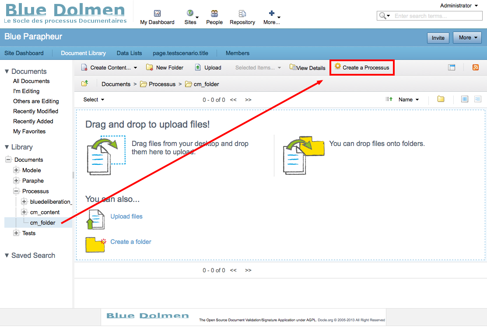Click the Create a folder link
This screenshot has width=487, height=330.
(131, 242)
